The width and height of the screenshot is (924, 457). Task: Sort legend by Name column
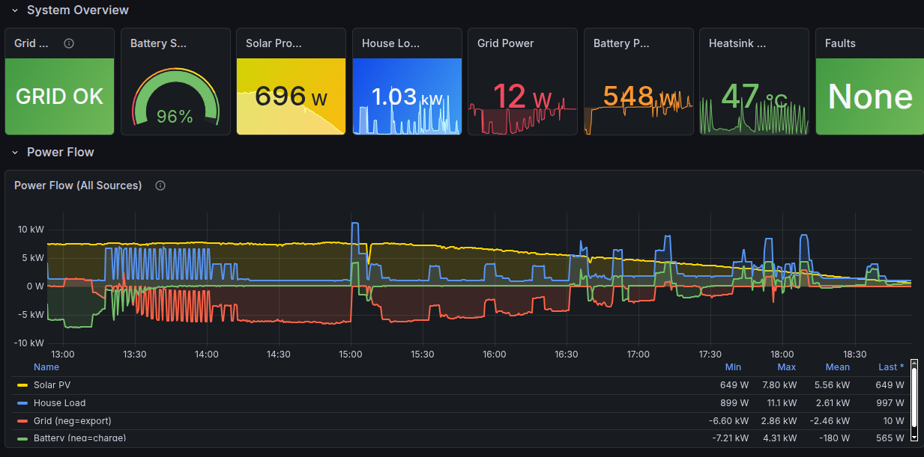[46, 367]
